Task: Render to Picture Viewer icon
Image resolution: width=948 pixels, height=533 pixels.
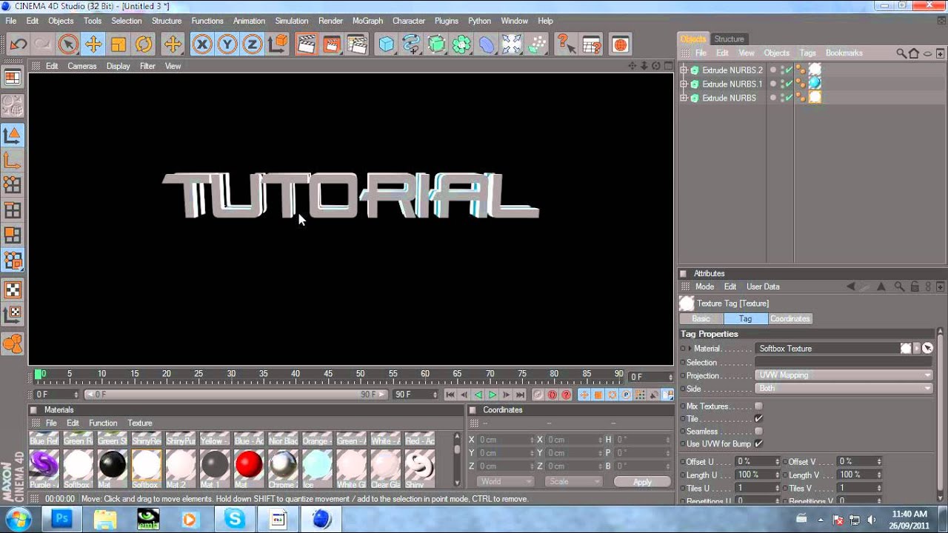Action: [x=331, y=44]
